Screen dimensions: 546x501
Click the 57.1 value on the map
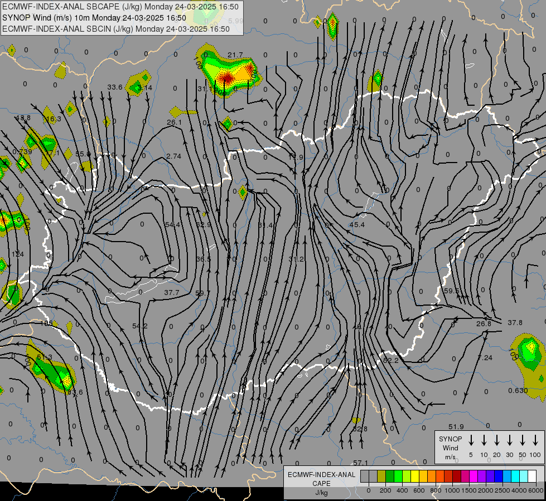[360, 463]
